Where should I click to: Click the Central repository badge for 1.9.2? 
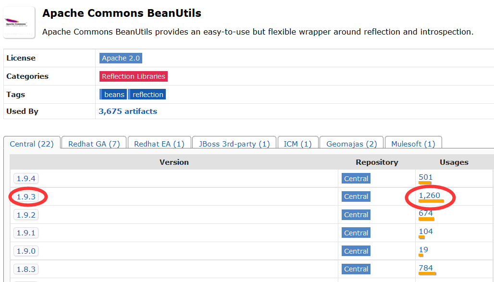[x=356, y=215]
